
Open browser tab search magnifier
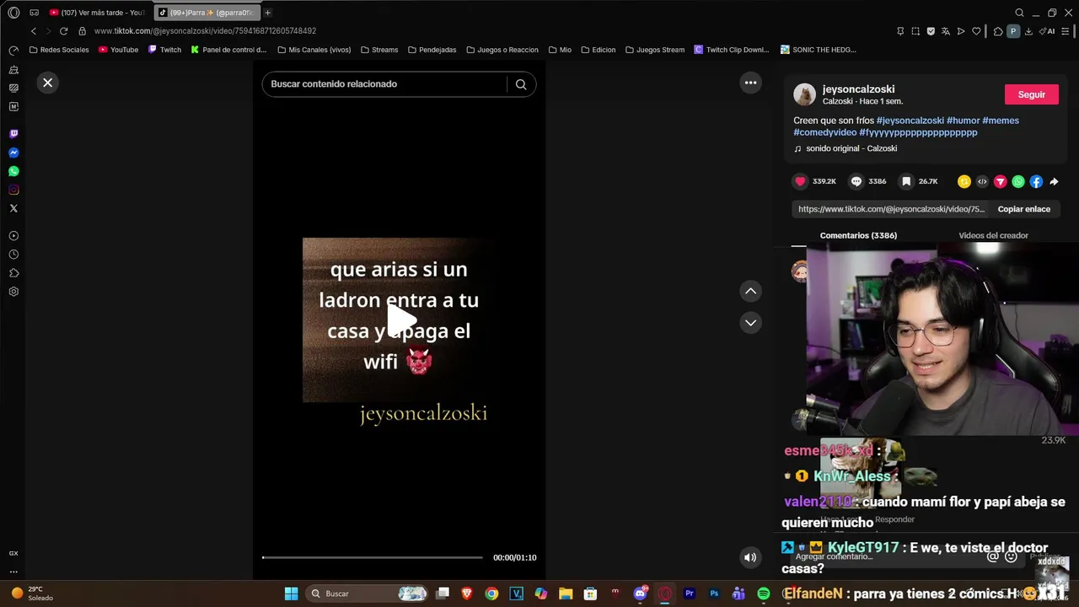pos(1019,13)
